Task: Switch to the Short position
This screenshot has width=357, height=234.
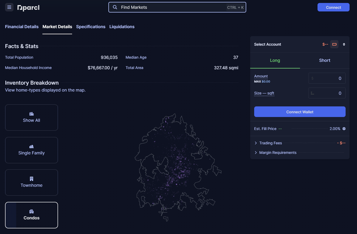Action: click(324, 60)
